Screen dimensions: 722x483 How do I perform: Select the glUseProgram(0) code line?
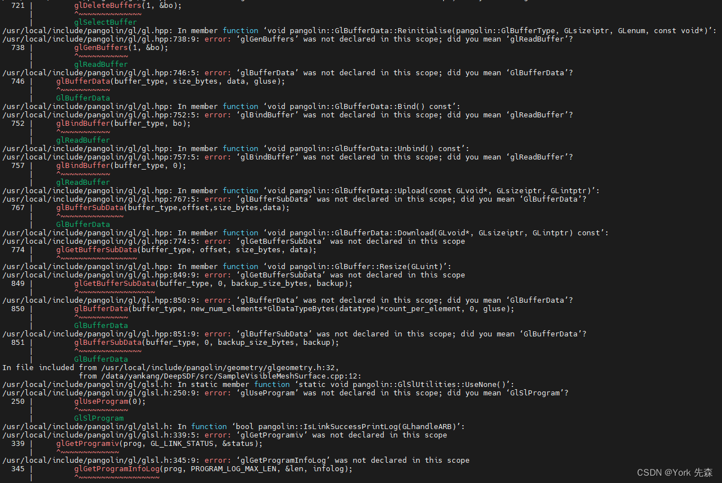point(110,401)
